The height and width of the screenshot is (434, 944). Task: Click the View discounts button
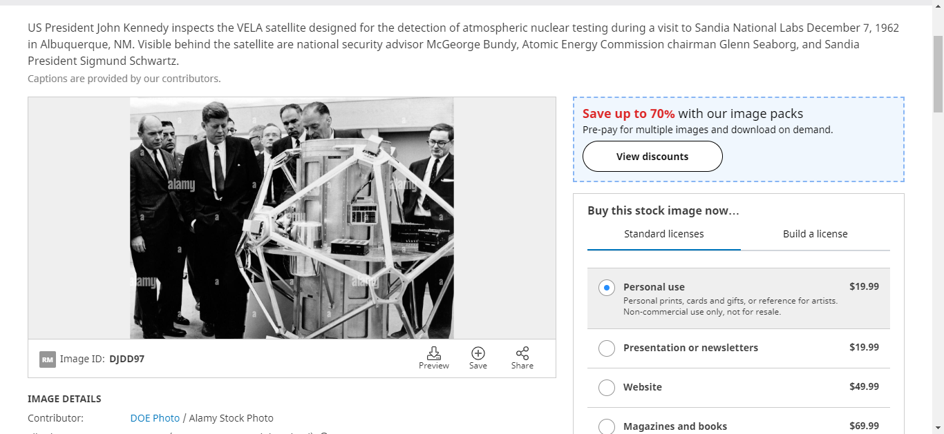[652, 157]
